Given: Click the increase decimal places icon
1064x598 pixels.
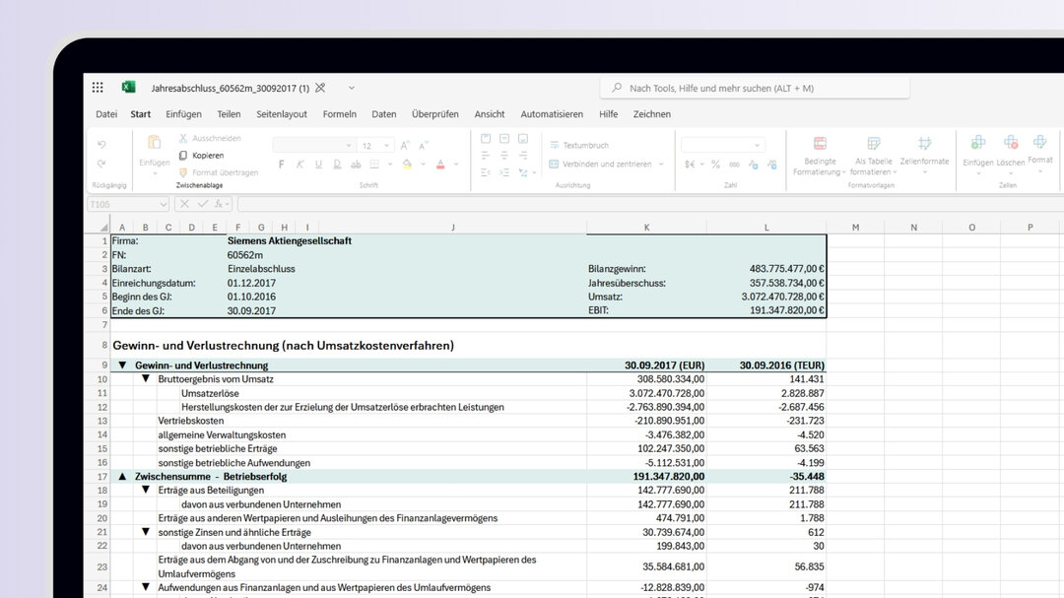Looking at the screenshot, I should (772, 165).
